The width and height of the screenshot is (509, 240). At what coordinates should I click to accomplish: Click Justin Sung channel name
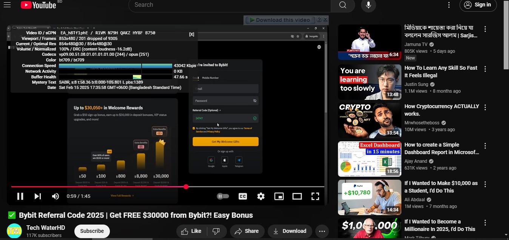pos(416,84)
